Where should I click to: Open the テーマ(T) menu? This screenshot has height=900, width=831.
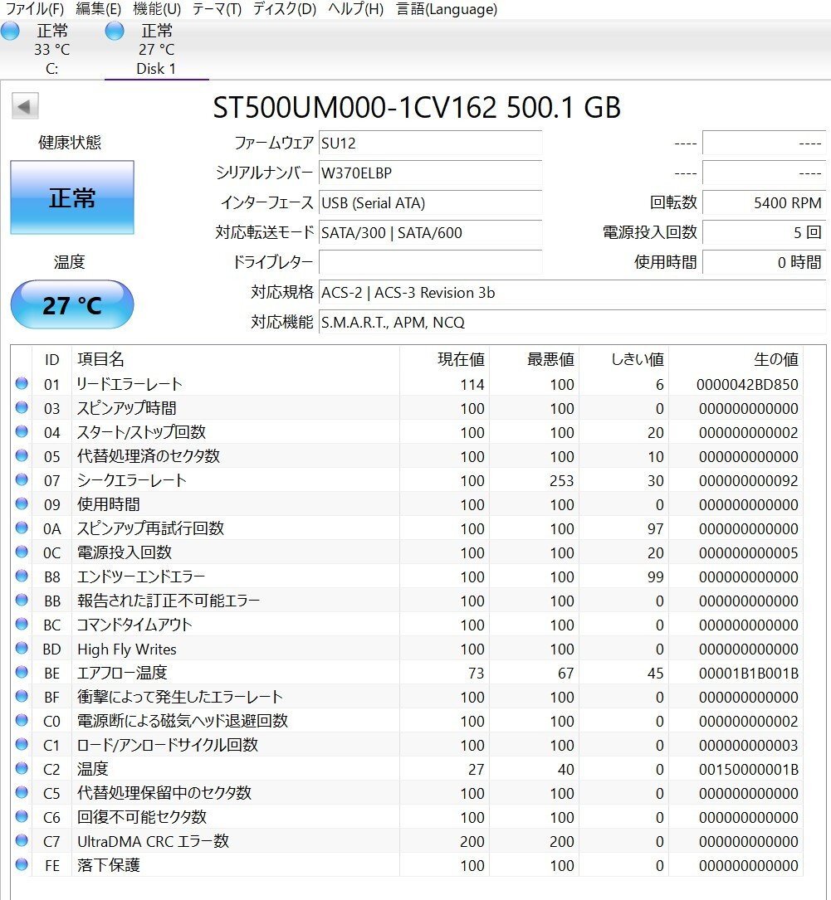click(x=217, y=9)
